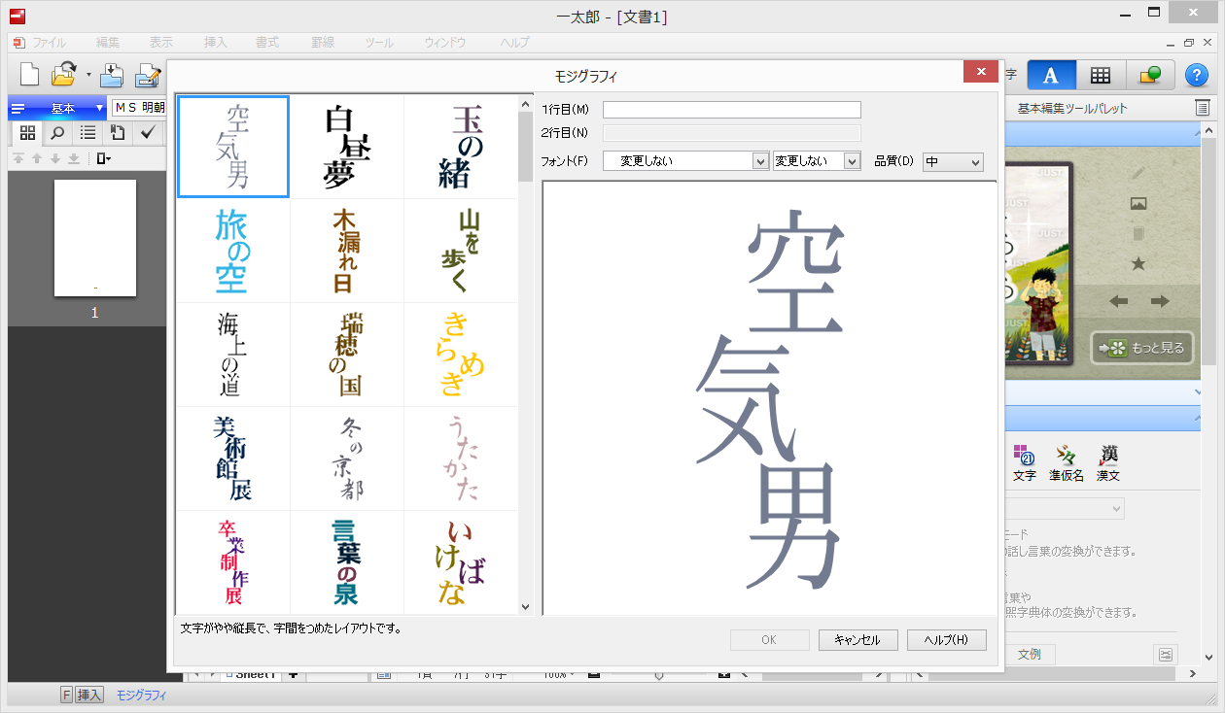Create a new document with the blank page icon
Image resolution: width=1225 pixels, height=713 pixels.
click(28, 75)
